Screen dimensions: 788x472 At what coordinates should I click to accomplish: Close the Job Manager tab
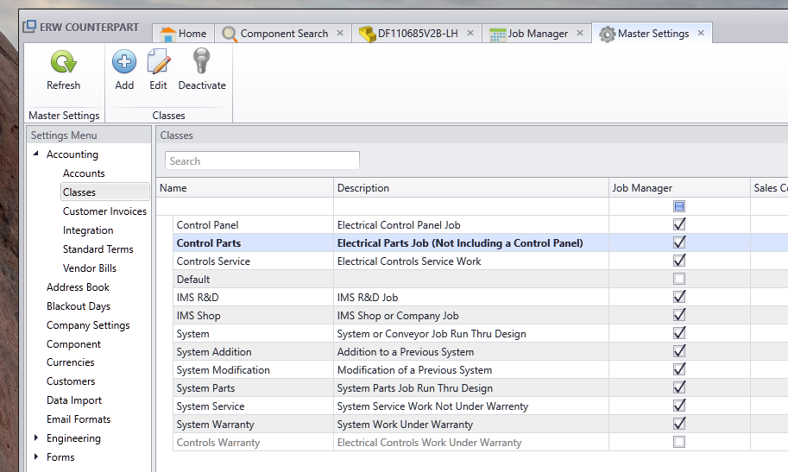pyautogui.click(x=580, y=34)
